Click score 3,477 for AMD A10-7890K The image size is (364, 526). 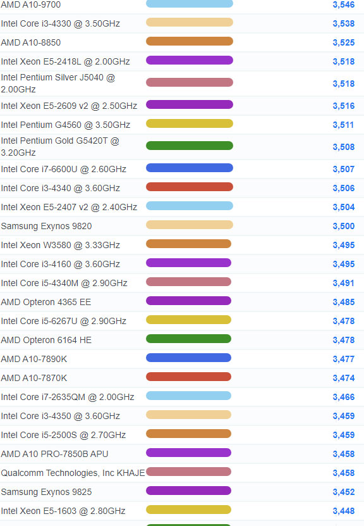click(344, 359)
